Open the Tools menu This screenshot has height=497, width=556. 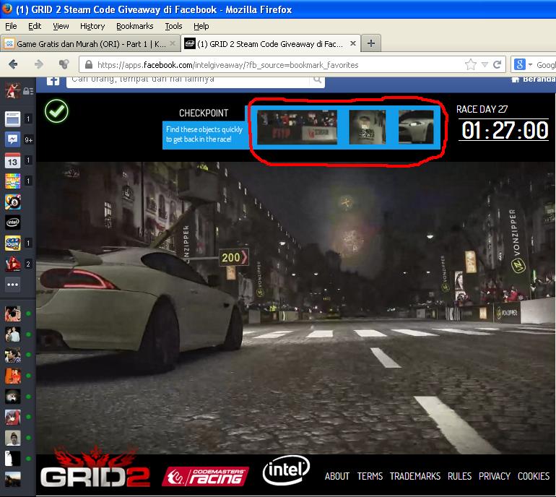pyautogui.click(x=173, y=26)
